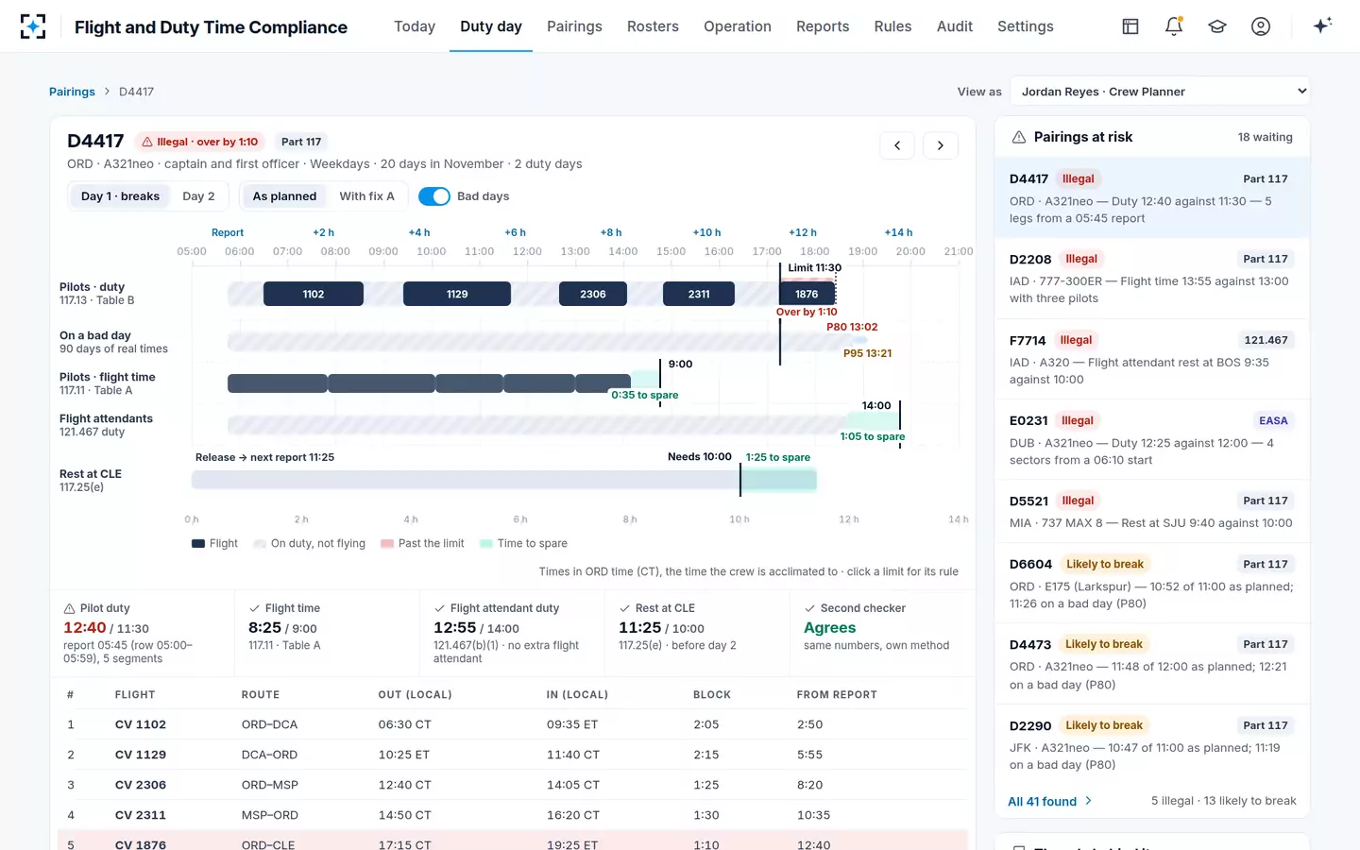Screen dimensions: 1360x850
Task: Open the AI sparkle assistant
Action: [x=1322, y=25]
